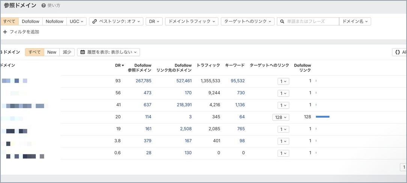Open the ベストリンク: オフ dropdown
This screenshot has height=183, width=407.
(x=116, y=21)
